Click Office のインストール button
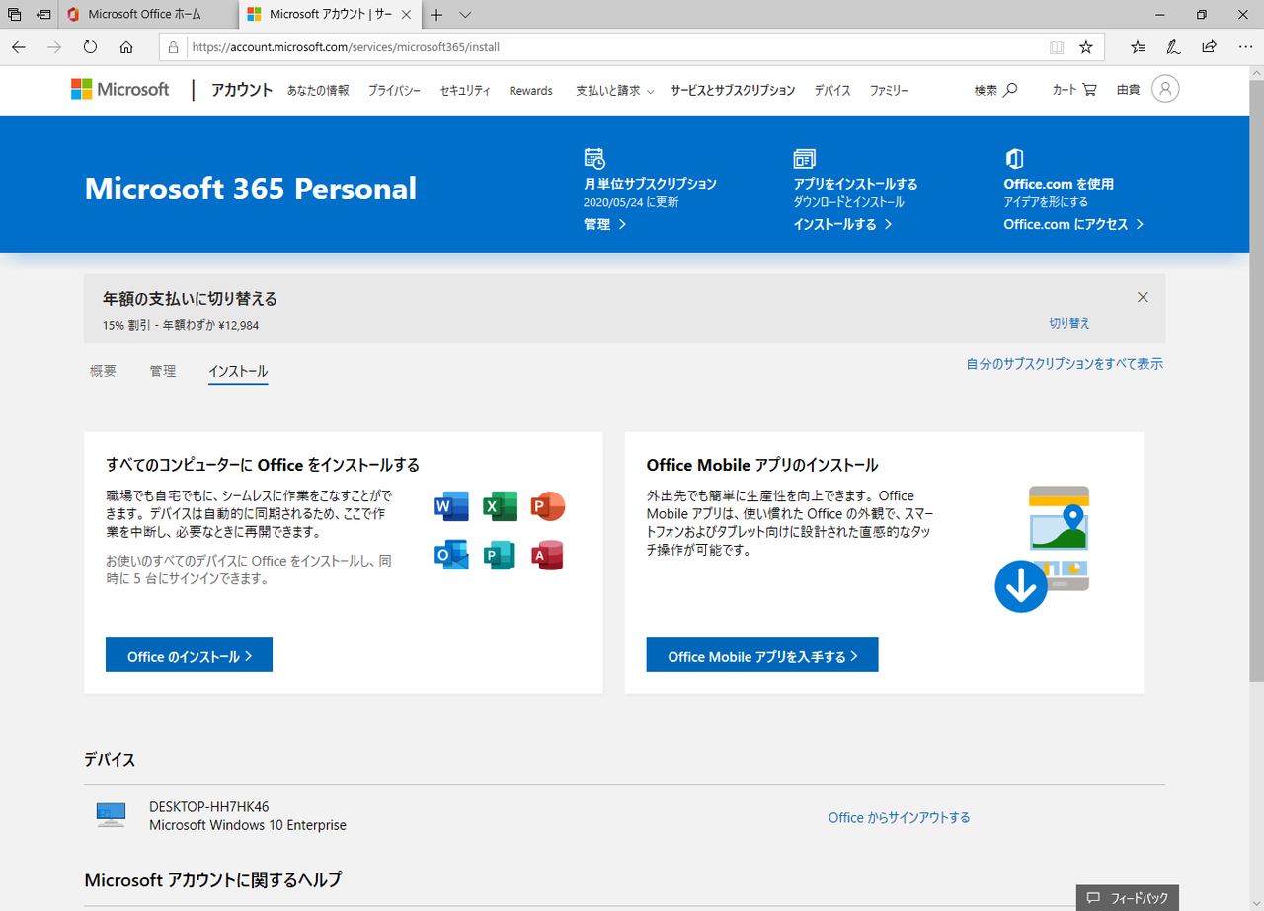The width and height of the screenshot is (1264, 911). tap(189, 655)
